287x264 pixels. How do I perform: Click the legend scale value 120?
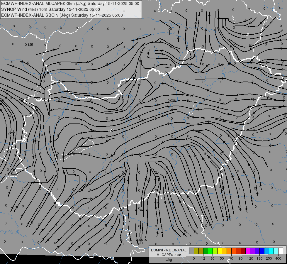click(250, 258)
